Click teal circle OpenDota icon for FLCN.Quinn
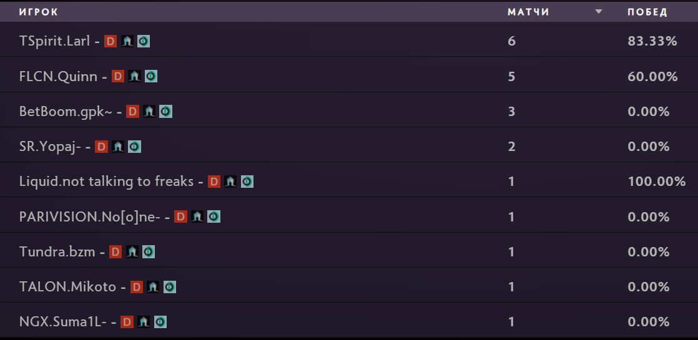The height and width of the screenshot is (340, 698). pos(151,76)
